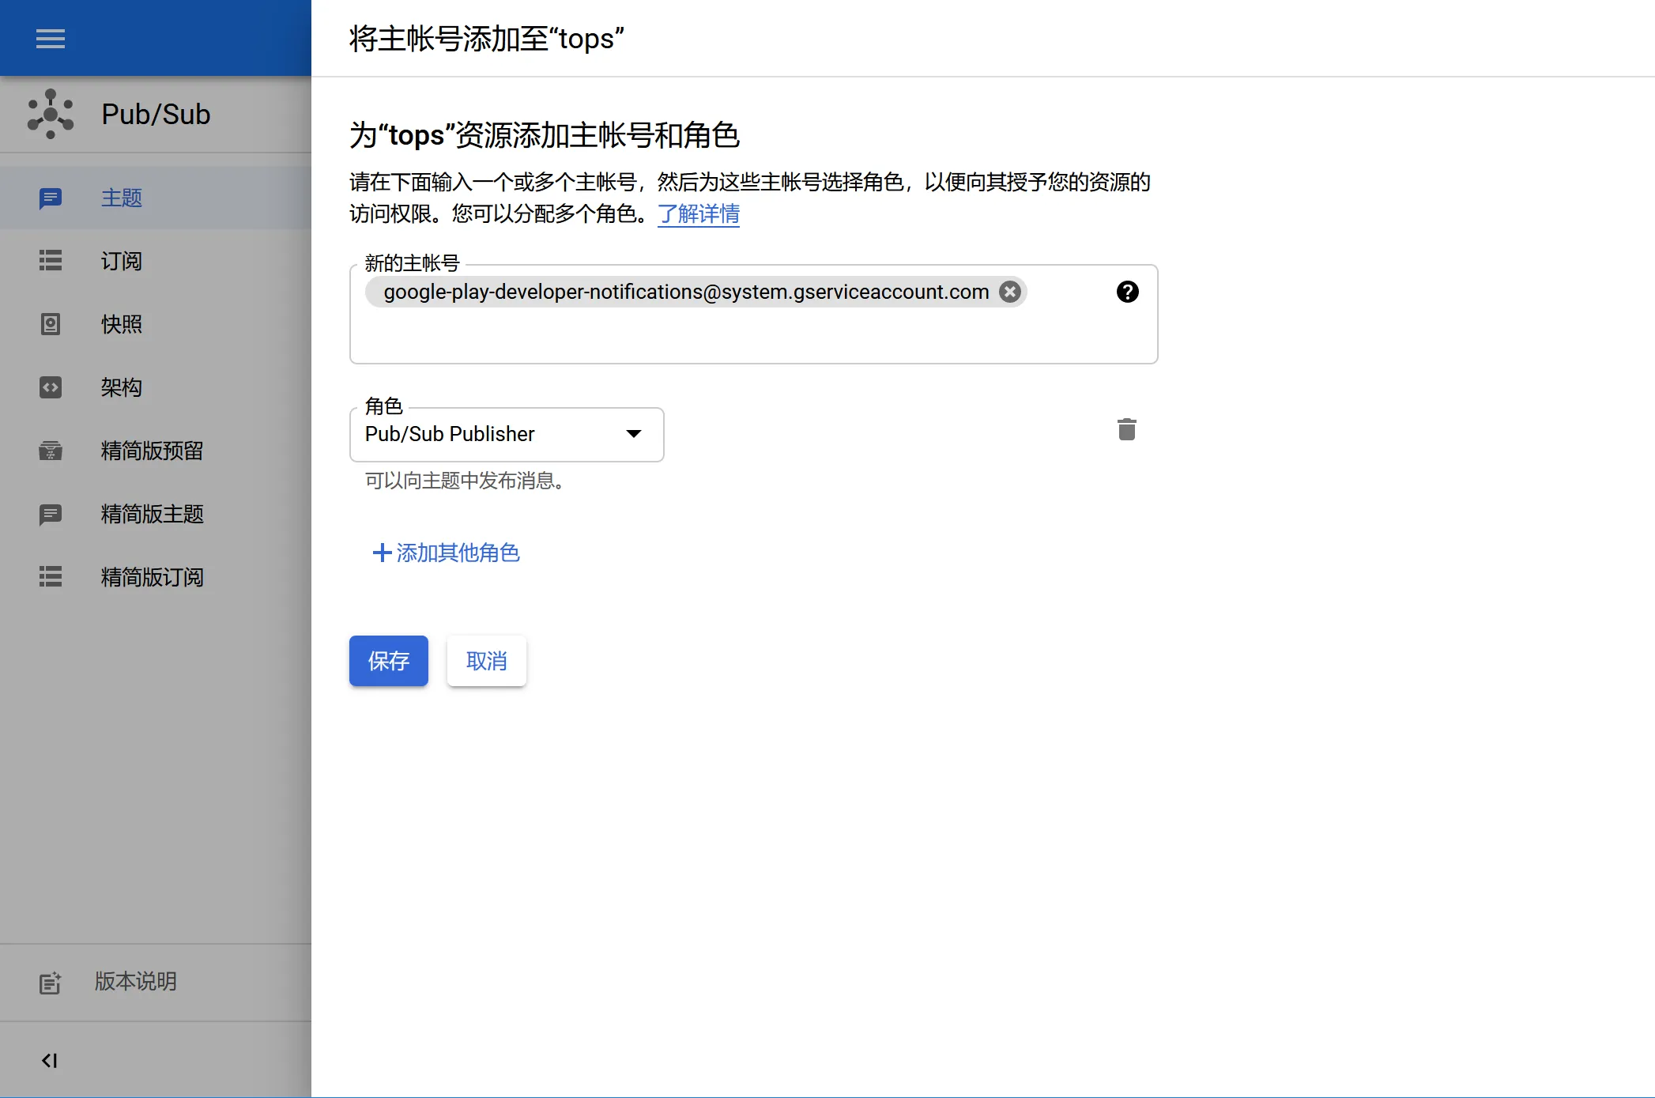This screenshot has width=1655, height=1098.
Task: Click the 主题 topics icon in sidebar
Action: [x=51, y=198]
